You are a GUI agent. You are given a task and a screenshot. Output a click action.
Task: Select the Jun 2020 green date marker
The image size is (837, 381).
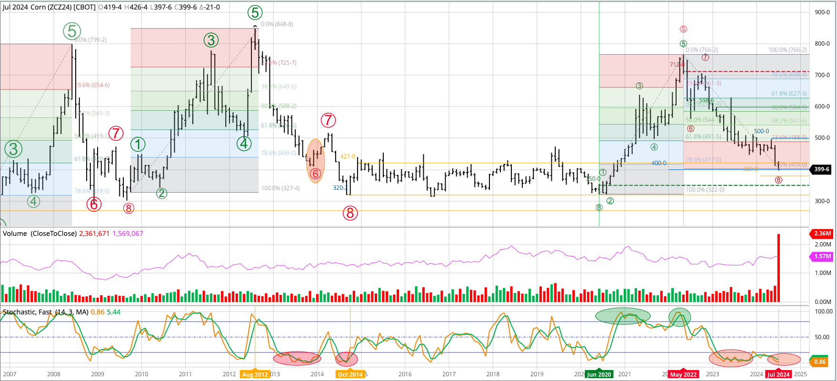click(599, 374)
